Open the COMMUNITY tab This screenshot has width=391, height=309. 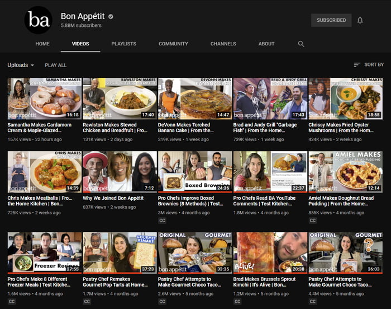[173, 44]
